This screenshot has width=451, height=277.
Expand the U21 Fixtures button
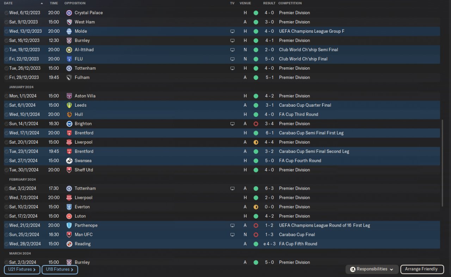(x=22, y=270)
